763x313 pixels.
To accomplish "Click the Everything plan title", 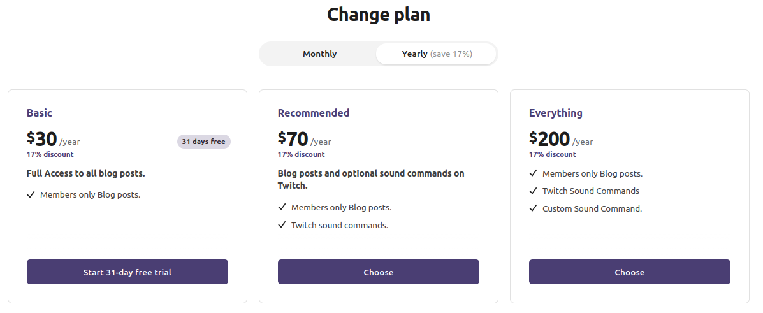I will [556, 113].
